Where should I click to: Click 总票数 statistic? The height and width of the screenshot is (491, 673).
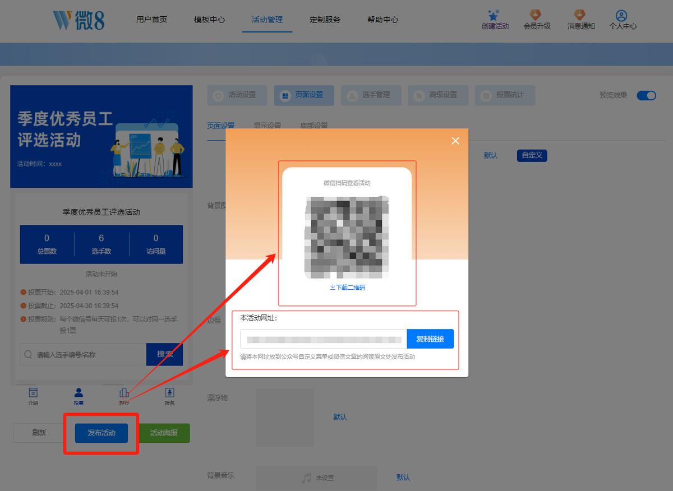pos(47,244)
